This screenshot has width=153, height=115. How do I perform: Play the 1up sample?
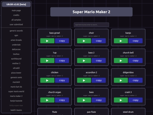pyautogui.click(x=47, y=60)
